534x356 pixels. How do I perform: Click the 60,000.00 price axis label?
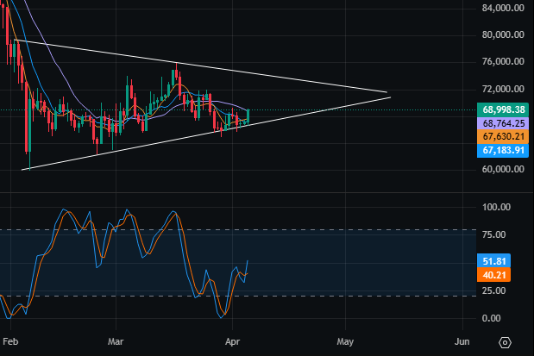[x=503, y=169]
